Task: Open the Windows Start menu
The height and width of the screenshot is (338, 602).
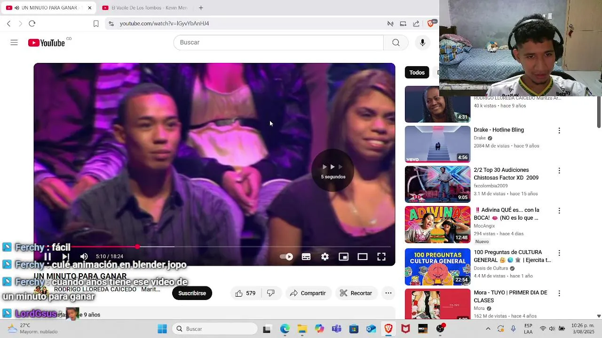Action: [x=162, y=329]
